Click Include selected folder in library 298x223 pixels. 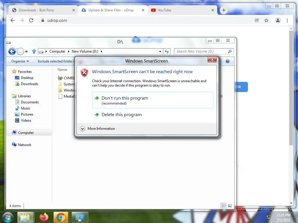coord(56,61)
